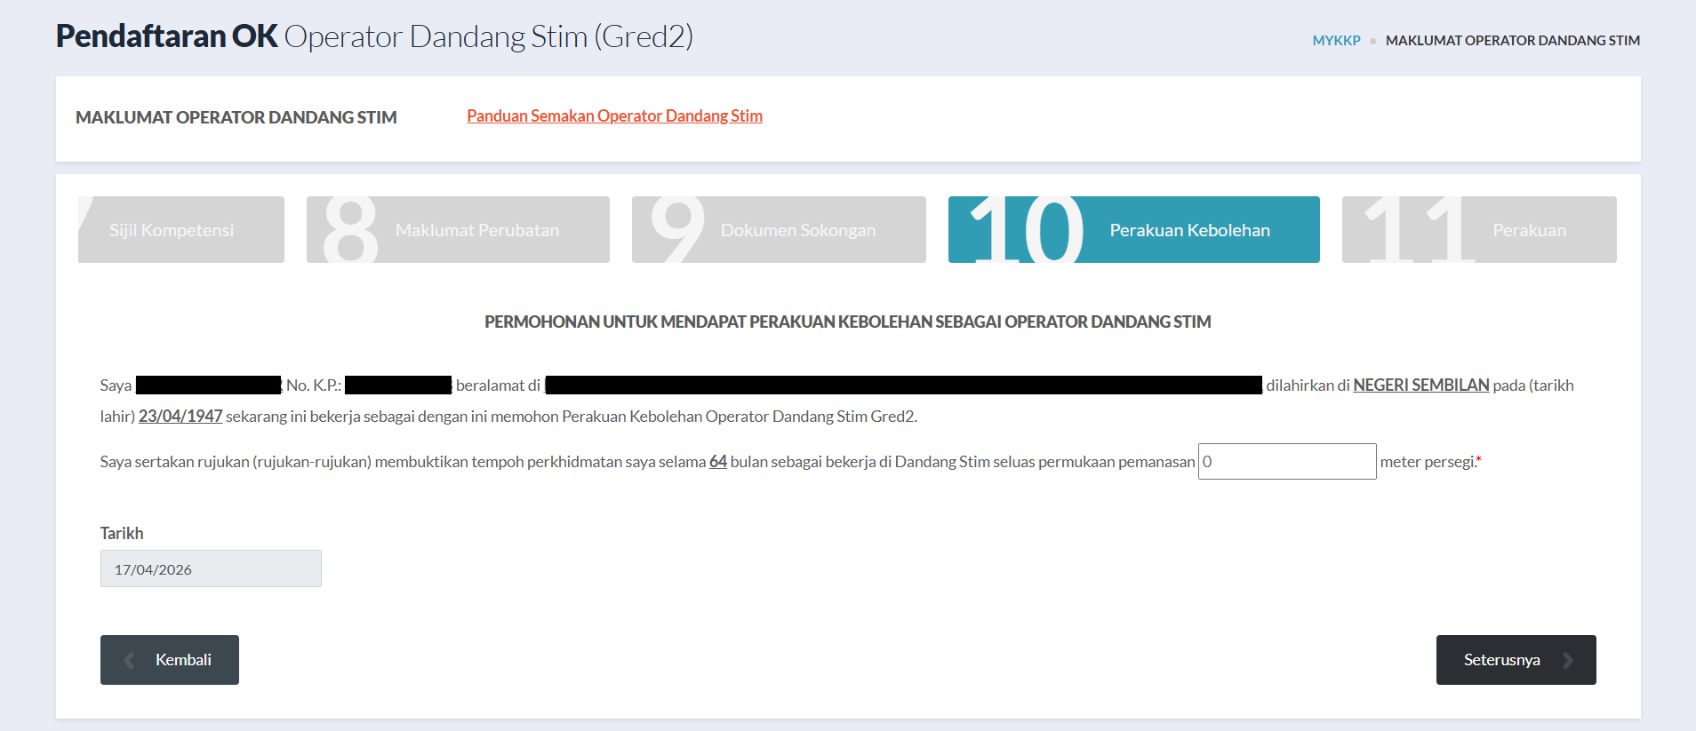Go to the Sijil Kompetensi step

(172, 230)
